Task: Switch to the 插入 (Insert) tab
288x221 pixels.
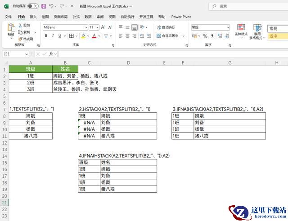Action: [33, 17]
